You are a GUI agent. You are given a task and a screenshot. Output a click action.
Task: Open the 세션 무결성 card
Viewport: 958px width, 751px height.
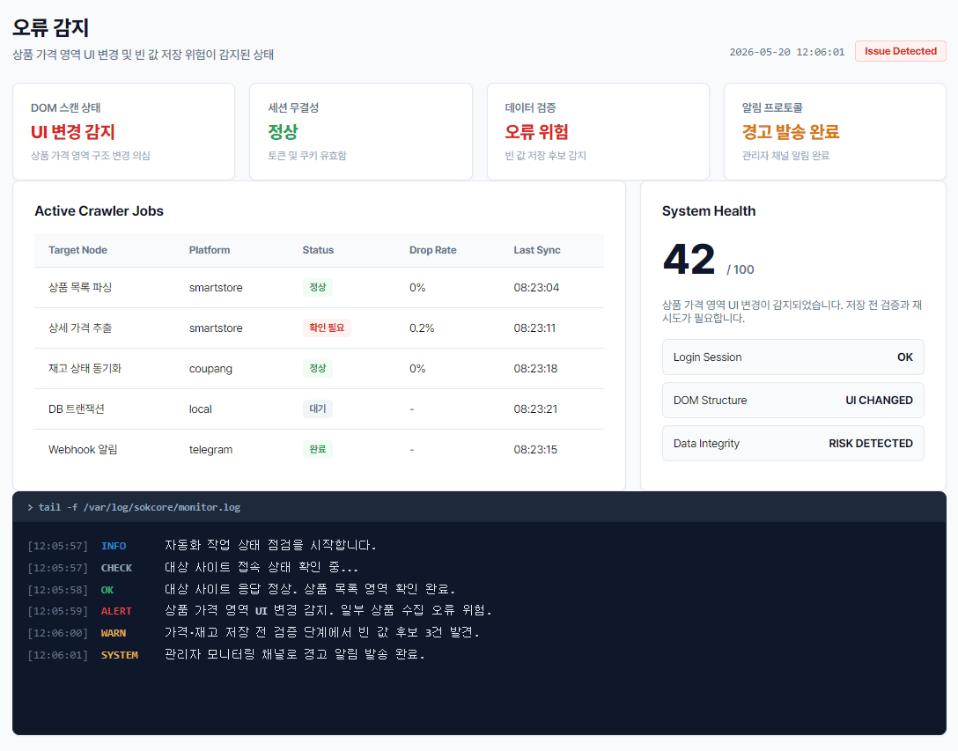[360, 131]
